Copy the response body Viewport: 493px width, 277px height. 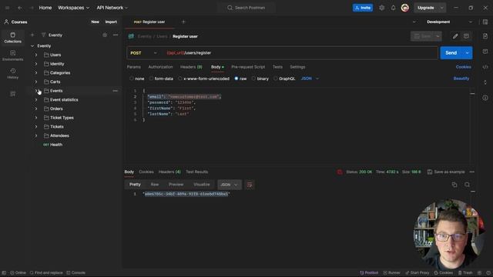pos(454,185)
